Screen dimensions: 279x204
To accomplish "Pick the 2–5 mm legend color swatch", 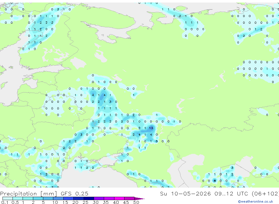I will (x=38, y=198).
